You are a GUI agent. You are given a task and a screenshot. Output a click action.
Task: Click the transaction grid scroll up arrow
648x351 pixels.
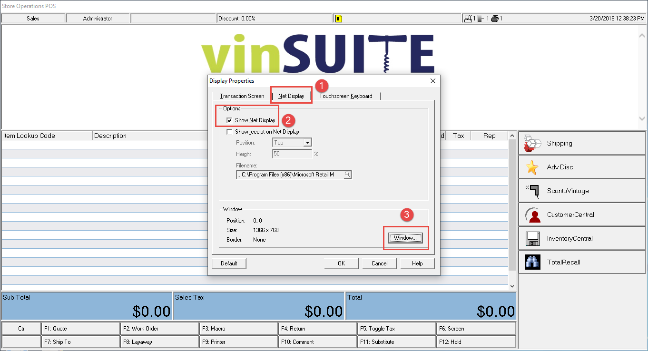tap(512, 136)
